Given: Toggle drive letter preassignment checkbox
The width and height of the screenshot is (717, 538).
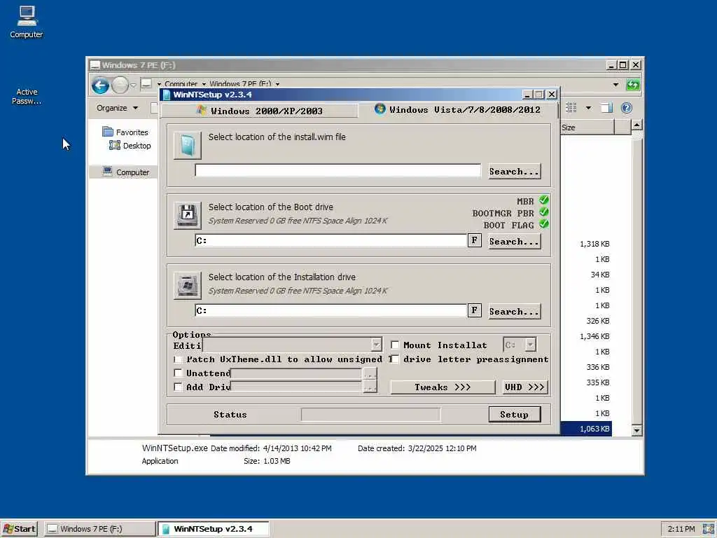Looking at the screenshot, I should click(x=395, y=359).
